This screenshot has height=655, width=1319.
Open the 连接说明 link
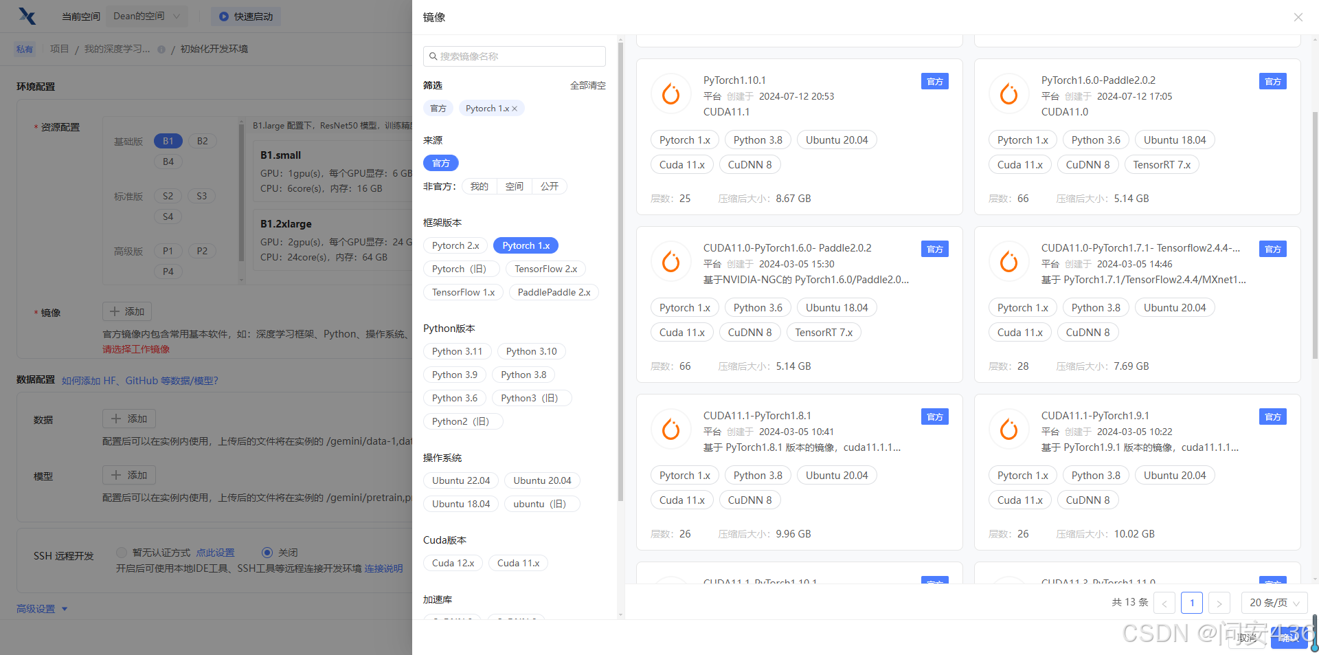383,568
